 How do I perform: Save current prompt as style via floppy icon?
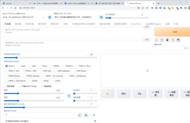click(178, 40)
